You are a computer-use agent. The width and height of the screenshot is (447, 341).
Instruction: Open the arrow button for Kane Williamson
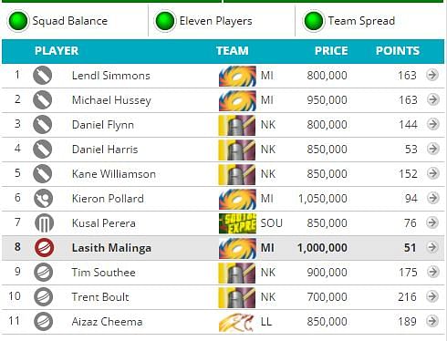click(x=432, y=173)
